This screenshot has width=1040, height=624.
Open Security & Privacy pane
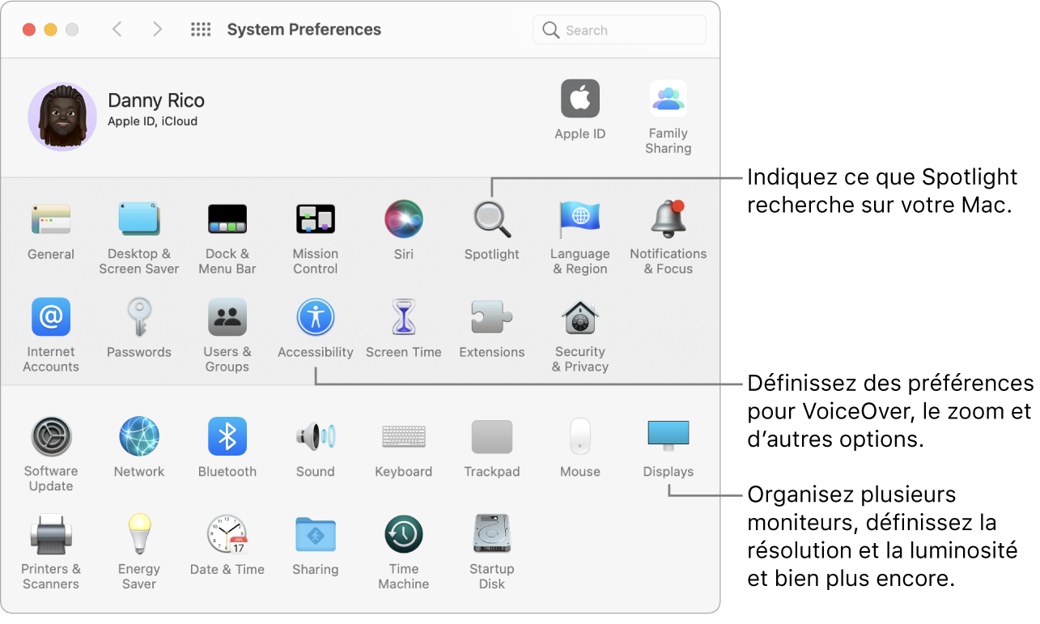coord(579,318)
